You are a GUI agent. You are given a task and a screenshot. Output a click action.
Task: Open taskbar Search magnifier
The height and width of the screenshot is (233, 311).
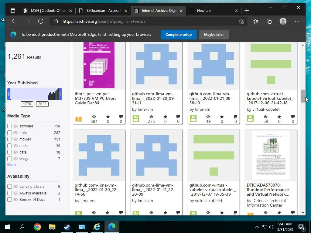[22, 227]
